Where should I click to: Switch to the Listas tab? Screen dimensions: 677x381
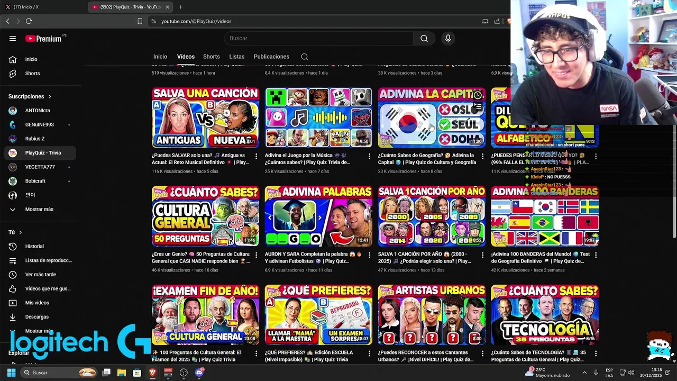point(236,57)
